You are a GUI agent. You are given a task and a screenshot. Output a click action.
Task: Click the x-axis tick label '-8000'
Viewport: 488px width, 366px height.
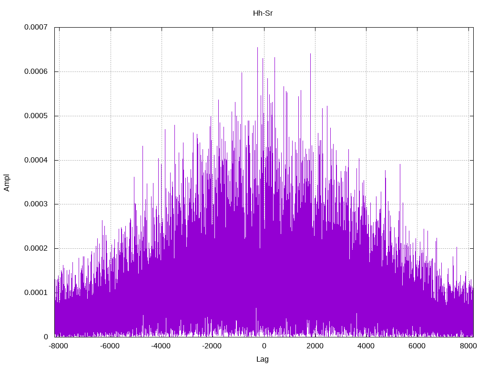59,346
